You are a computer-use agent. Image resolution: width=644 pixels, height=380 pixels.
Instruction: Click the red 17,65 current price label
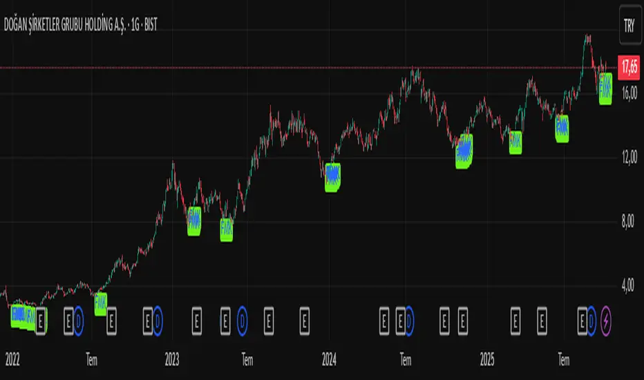(629, 66)
